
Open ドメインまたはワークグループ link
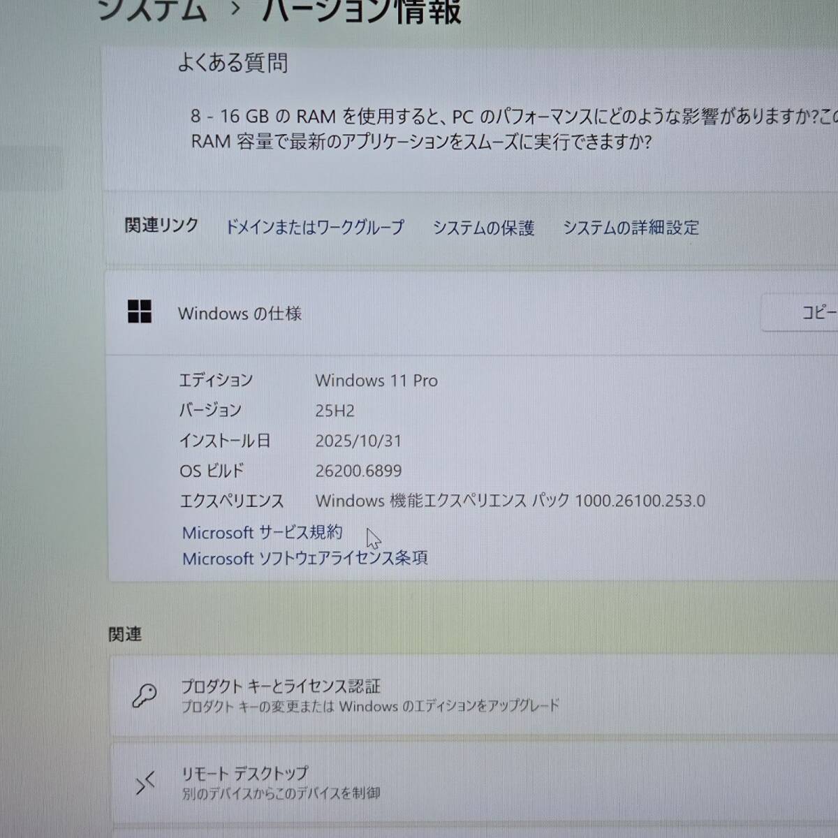[x=314, y=227]
